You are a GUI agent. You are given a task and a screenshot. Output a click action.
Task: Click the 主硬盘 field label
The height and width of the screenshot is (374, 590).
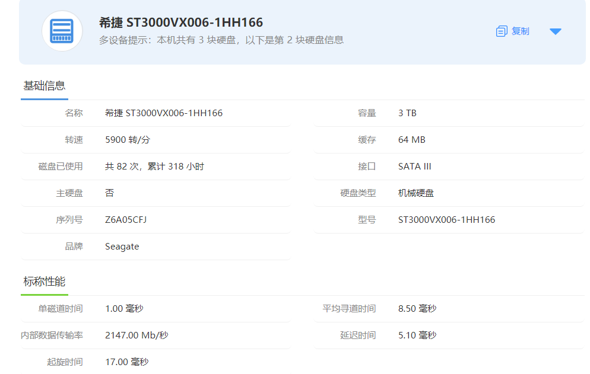(x=69, y=193)
